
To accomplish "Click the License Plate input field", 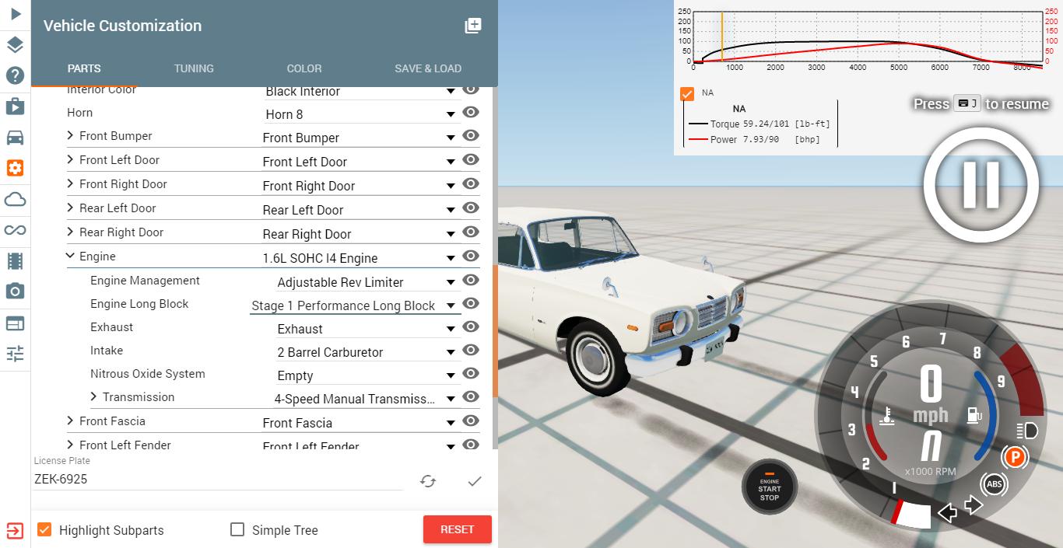I will click(x=219, y=480).
